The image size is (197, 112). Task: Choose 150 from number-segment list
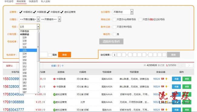click(x=28, y=60)
